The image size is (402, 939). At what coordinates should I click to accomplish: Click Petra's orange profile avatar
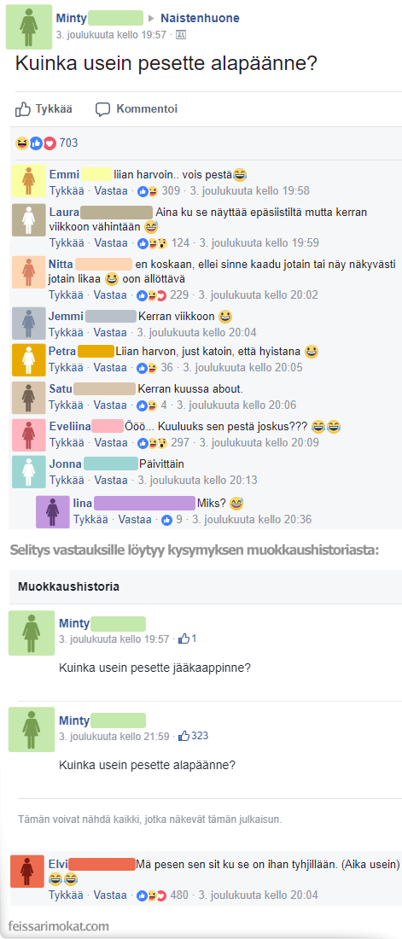point(29,359)
